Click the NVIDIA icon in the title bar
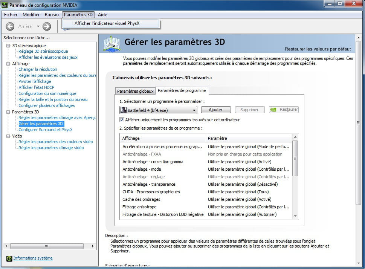 pyautogui.click(x=5, y=5)
